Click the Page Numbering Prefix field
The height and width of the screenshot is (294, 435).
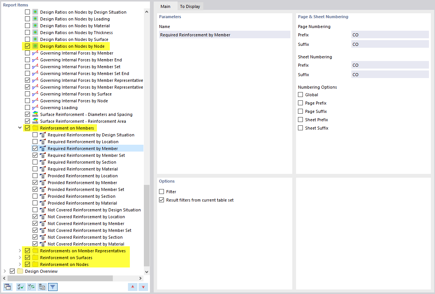tap(390, 35)
